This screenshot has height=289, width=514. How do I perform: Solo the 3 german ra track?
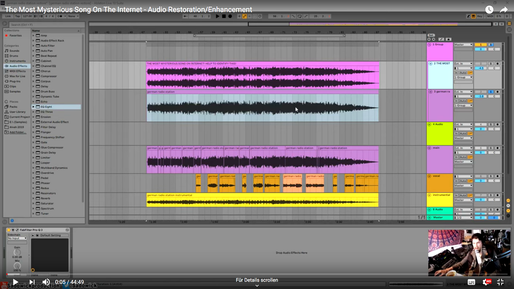pos(491,92)
